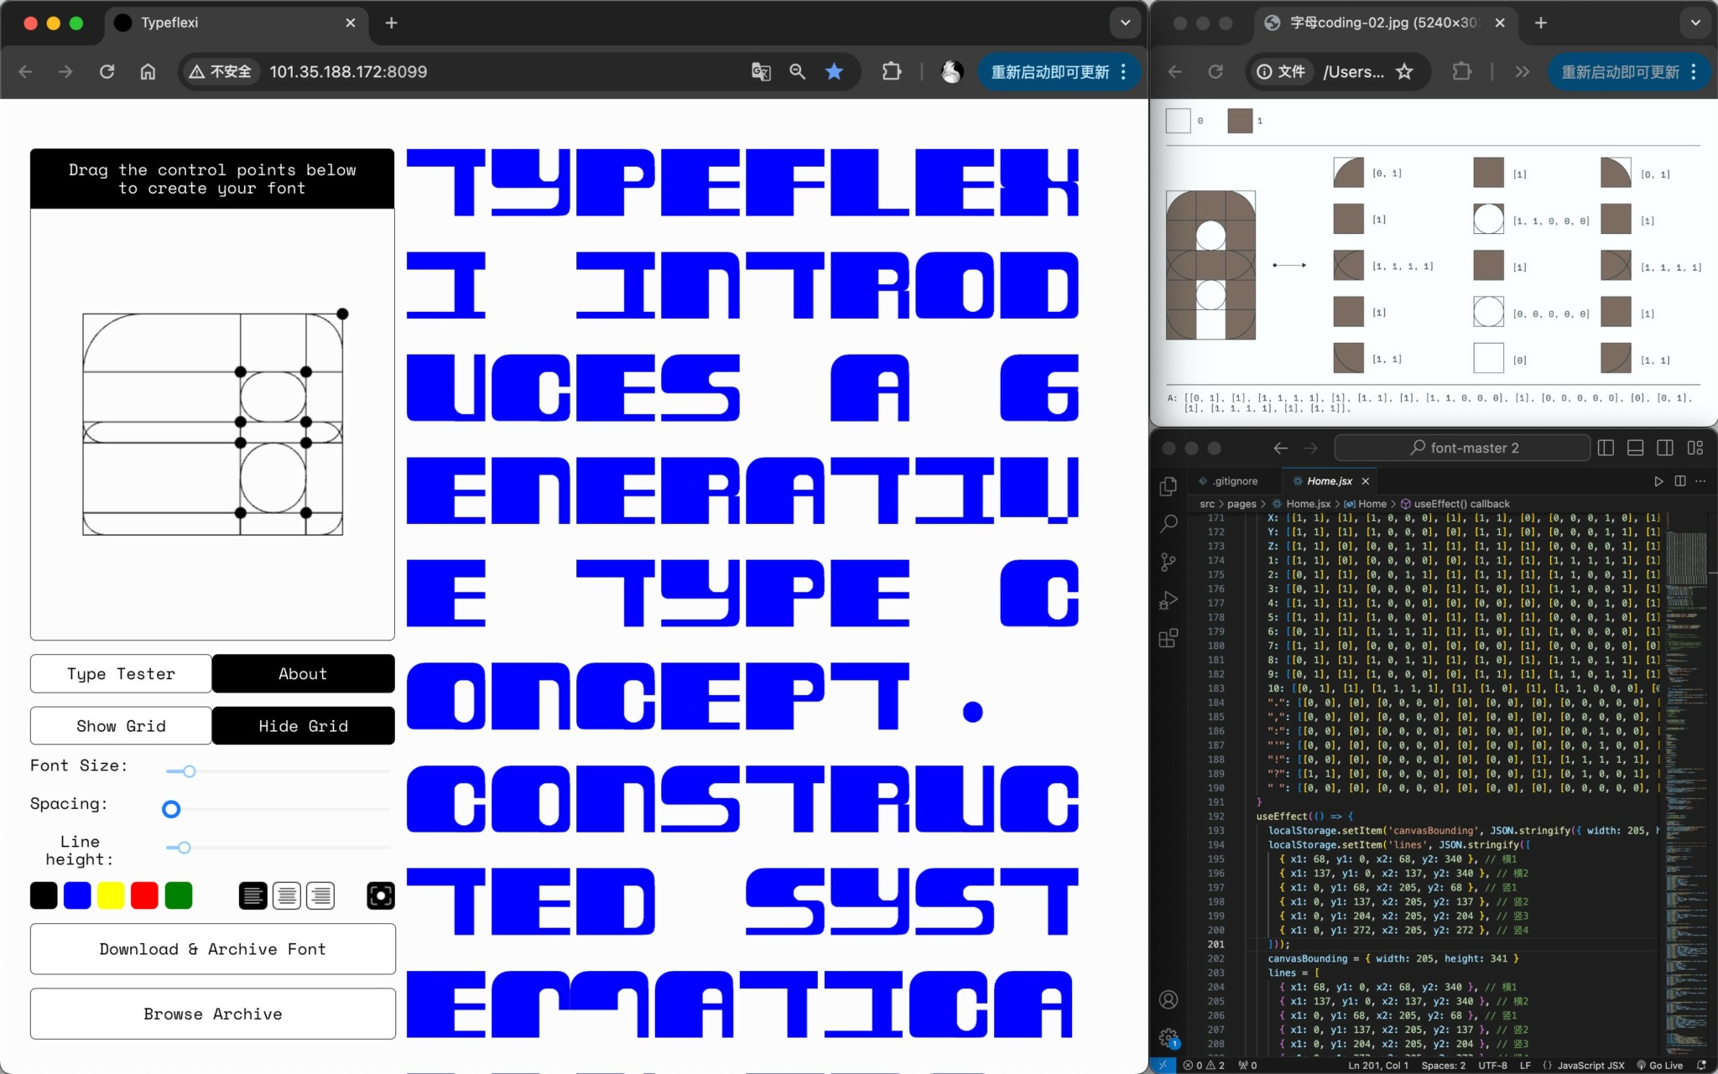Toggle the VS Code secondary side bar
Screen dimensions: 1718x1074
point(1665,448)
